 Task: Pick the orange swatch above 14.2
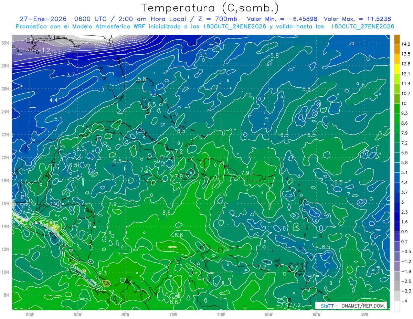coord(397,39)
